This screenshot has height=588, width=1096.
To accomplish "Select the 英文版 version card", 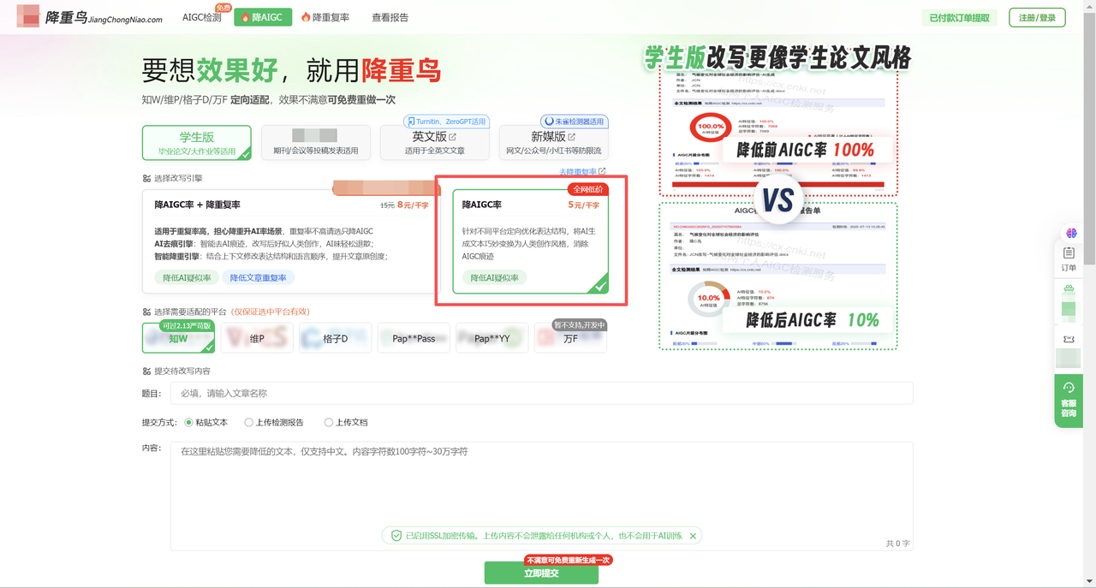I will pyautogui.click(x=434, y=143).
